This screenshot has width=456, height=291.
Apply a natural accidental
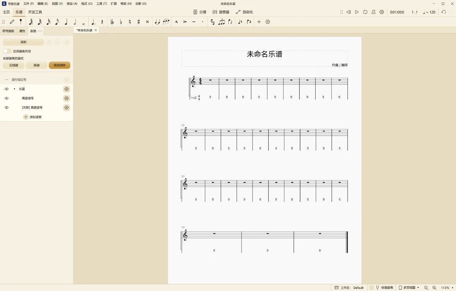[x=130, y=22]
